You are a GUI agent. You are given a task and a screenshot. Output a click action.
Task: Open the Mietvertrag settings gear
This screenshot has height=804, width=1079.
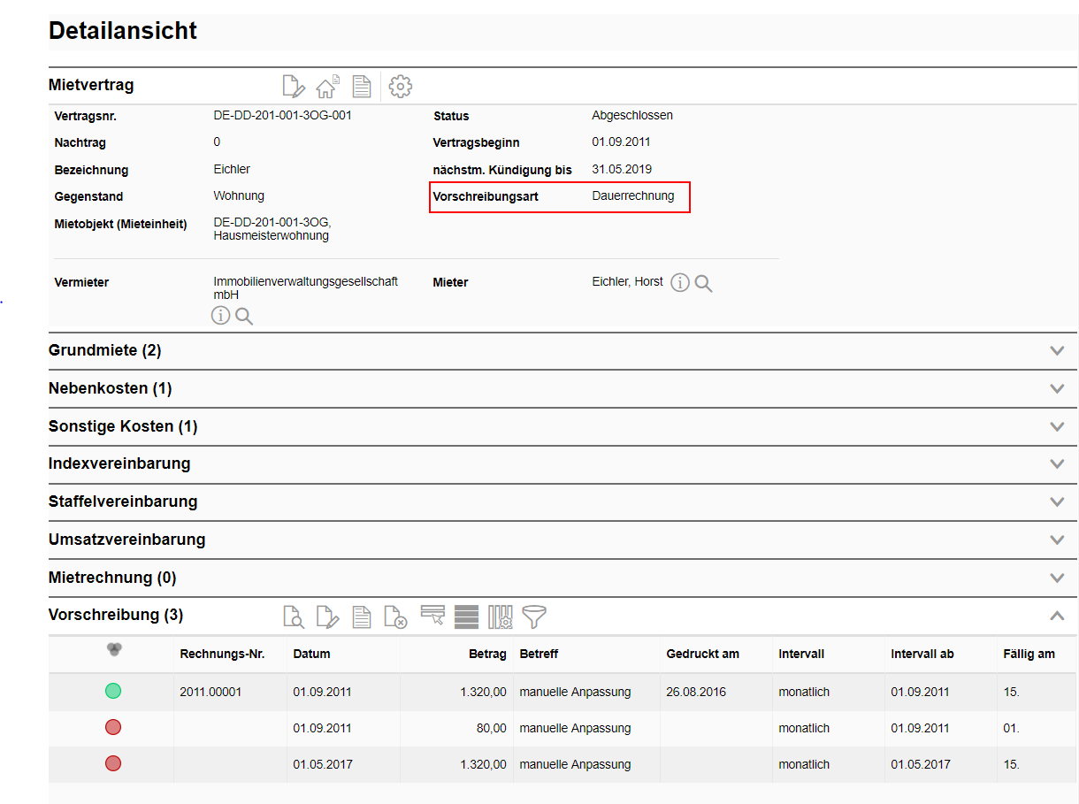pyautogui.click(x=401, y=87)
